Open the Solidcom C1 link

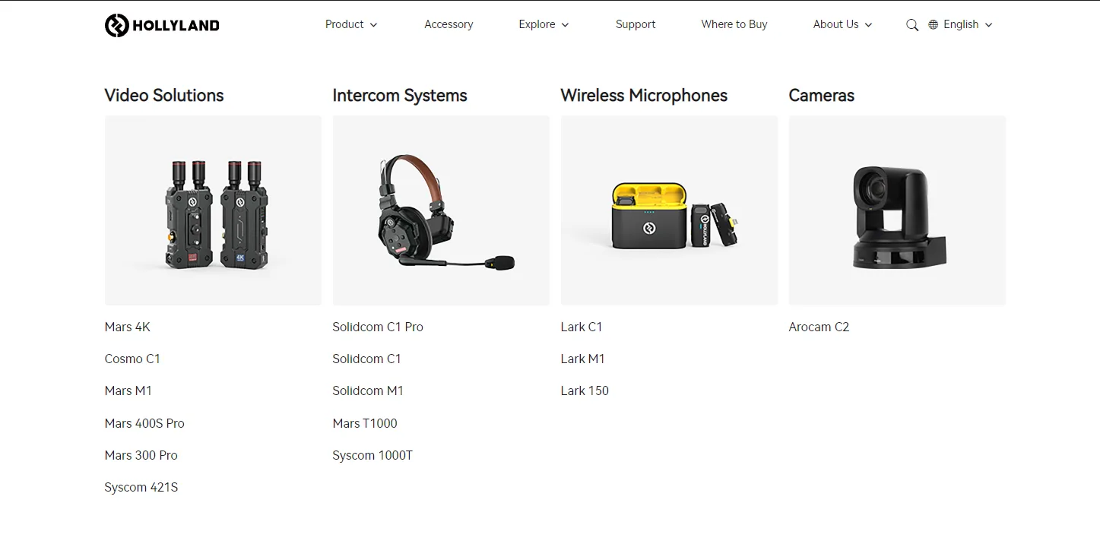tap(366, 359)
